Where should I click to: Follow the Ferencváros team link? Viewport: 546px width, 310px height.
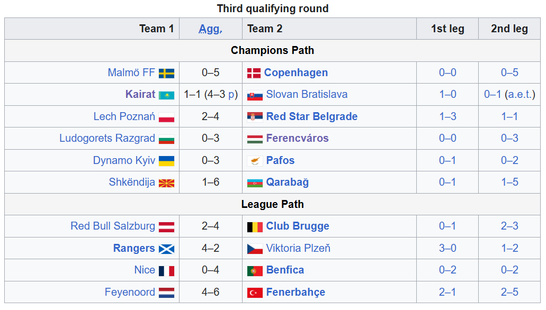297,139
